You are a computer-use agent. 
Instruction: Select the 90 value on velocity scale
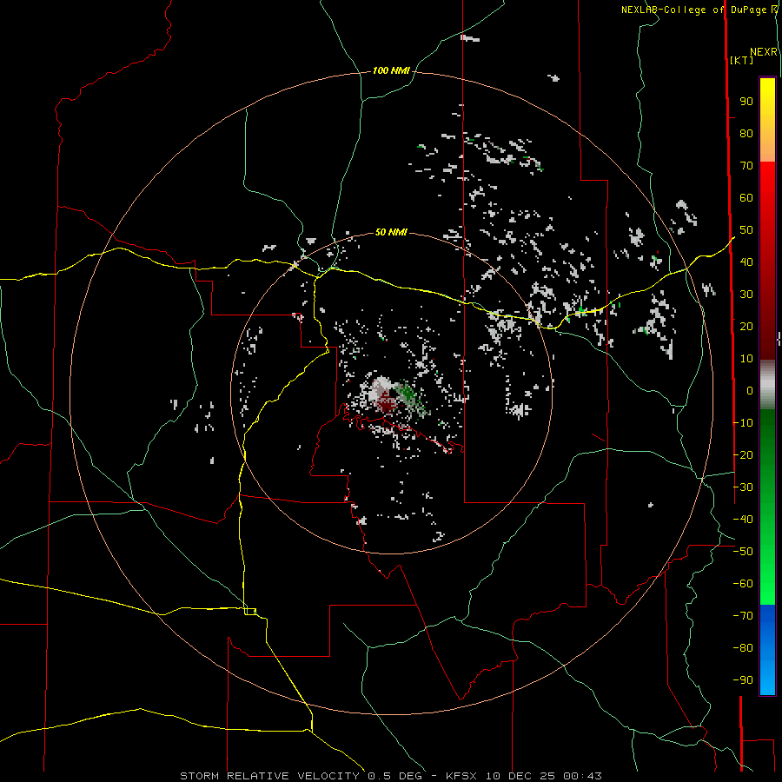pos(746,102)
